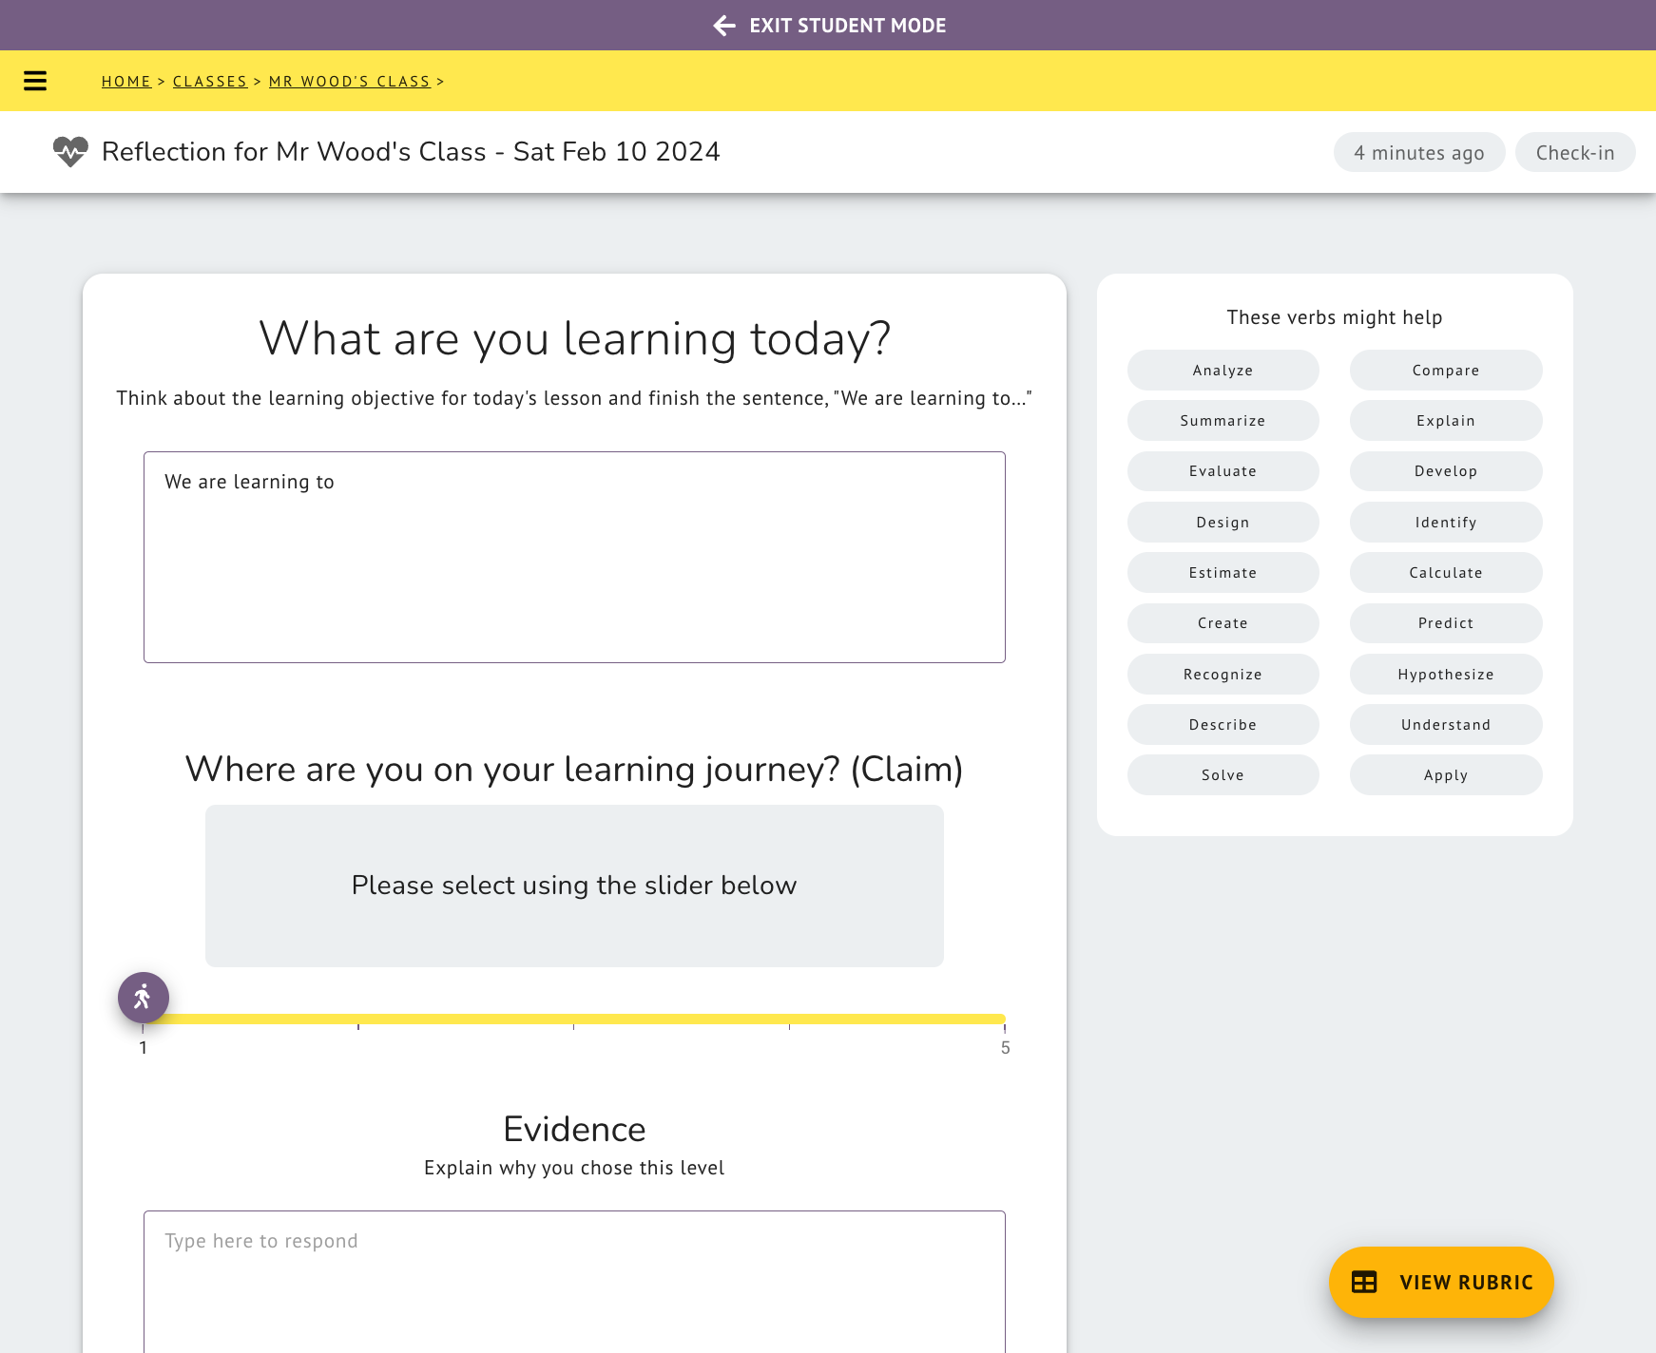
Task: Go to the HOME breadcrumb link
Action: pyautogui.click(x=126, y=82)
